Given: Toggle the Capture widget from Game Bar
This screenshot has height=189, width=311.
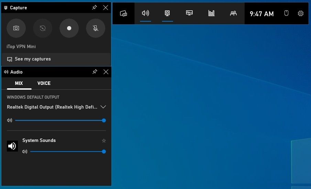Looking at the screenshot, I should click(x=168, y=13).
